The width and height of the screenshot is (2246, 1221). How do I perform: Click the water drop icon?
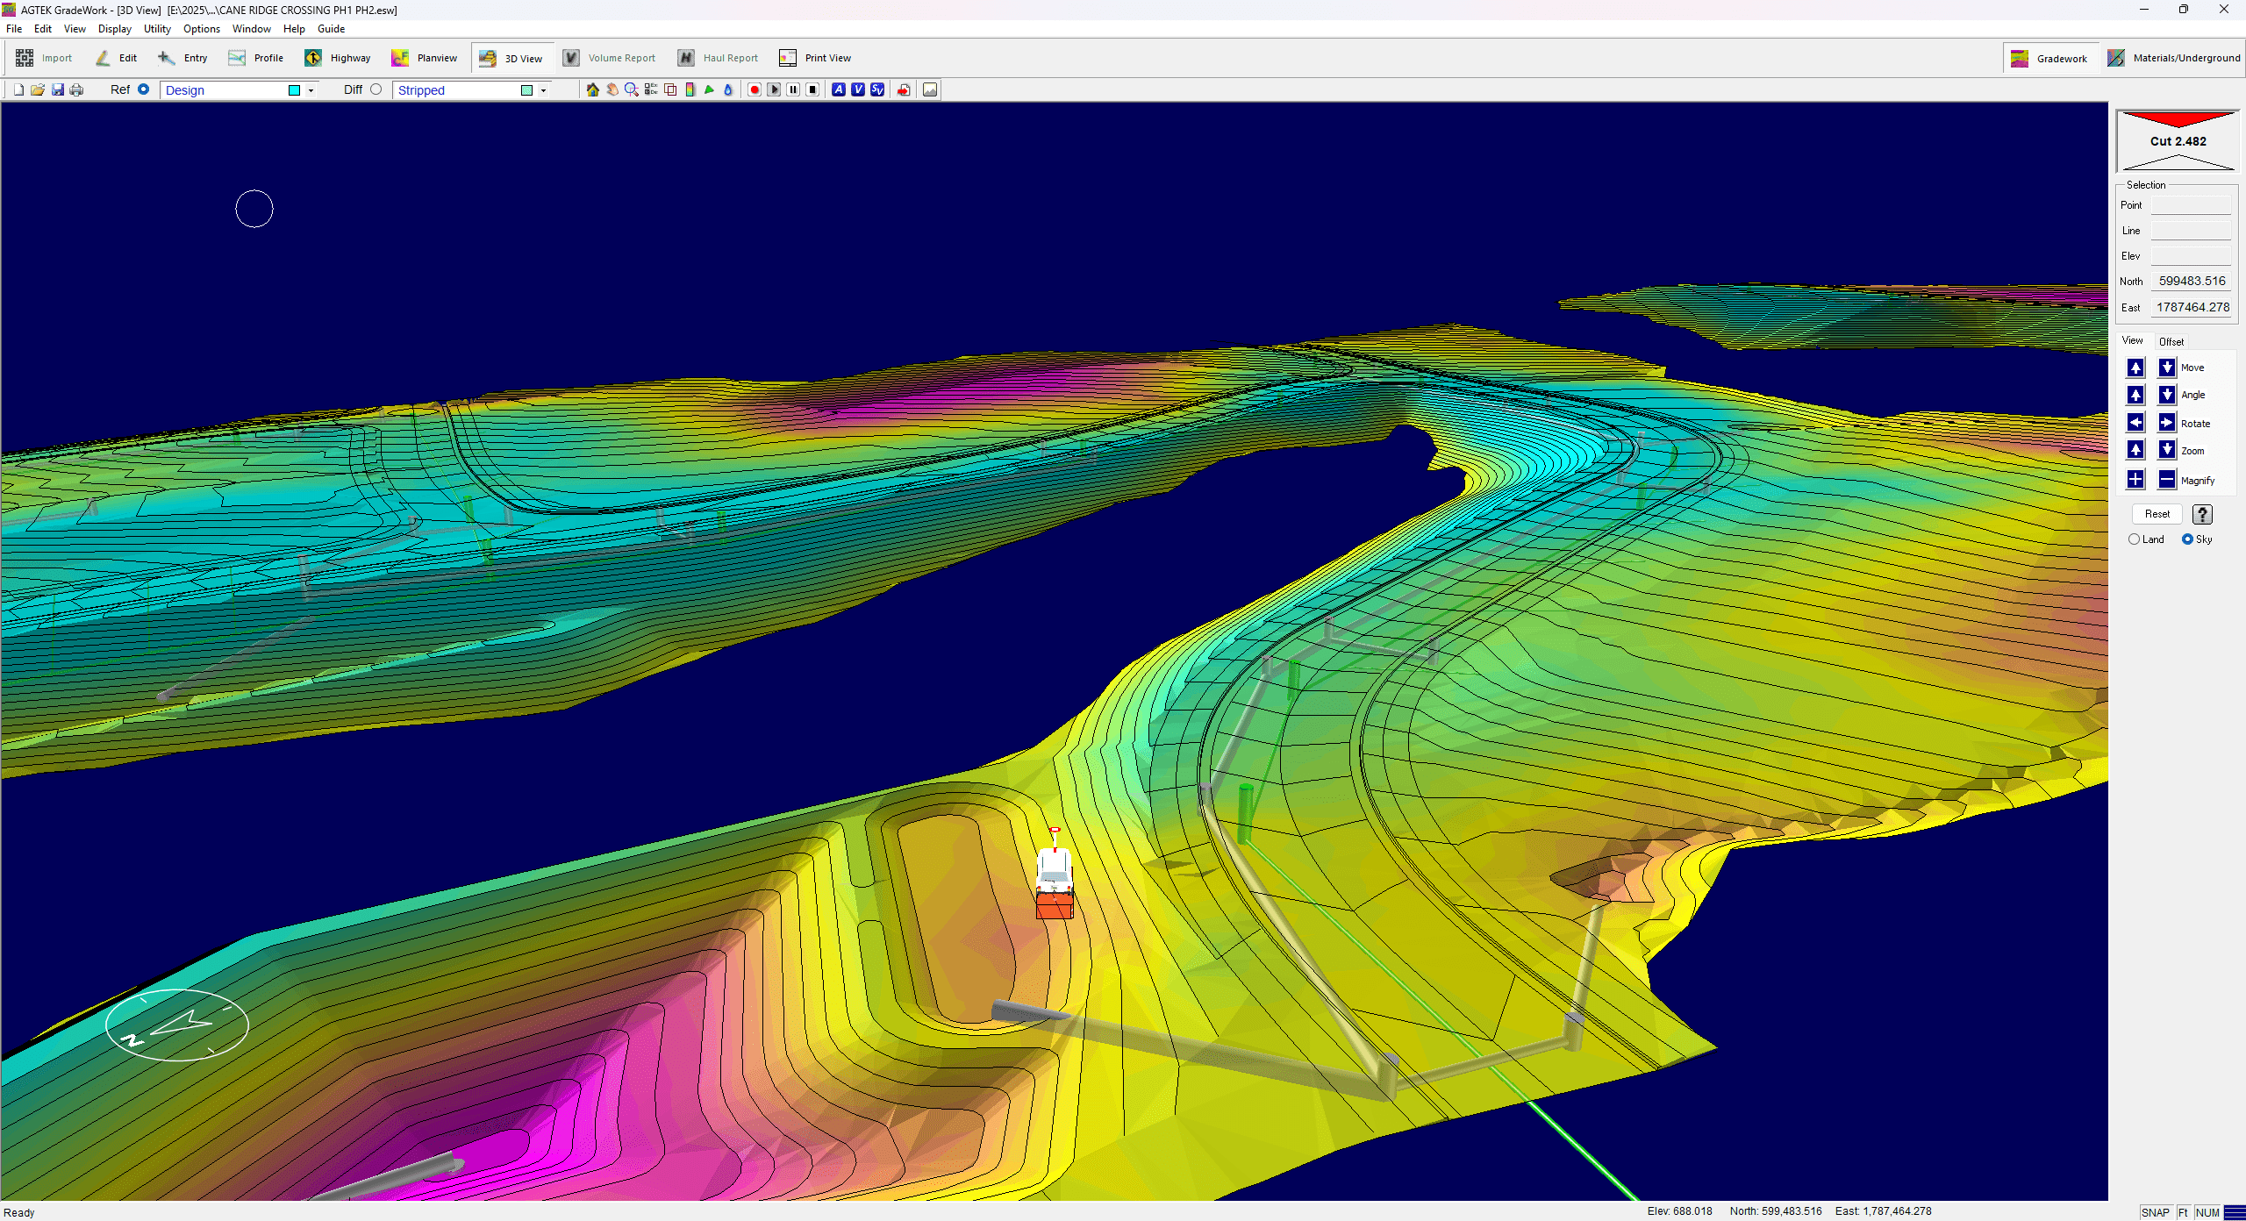728,89
